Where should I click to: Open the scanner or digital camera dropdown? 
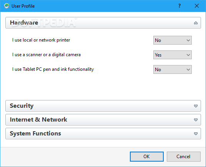click(x=172, y=55)
